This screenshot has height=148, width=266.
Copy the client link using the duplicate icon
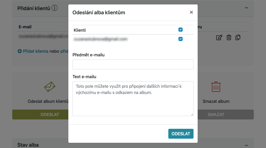coord(238,37)
